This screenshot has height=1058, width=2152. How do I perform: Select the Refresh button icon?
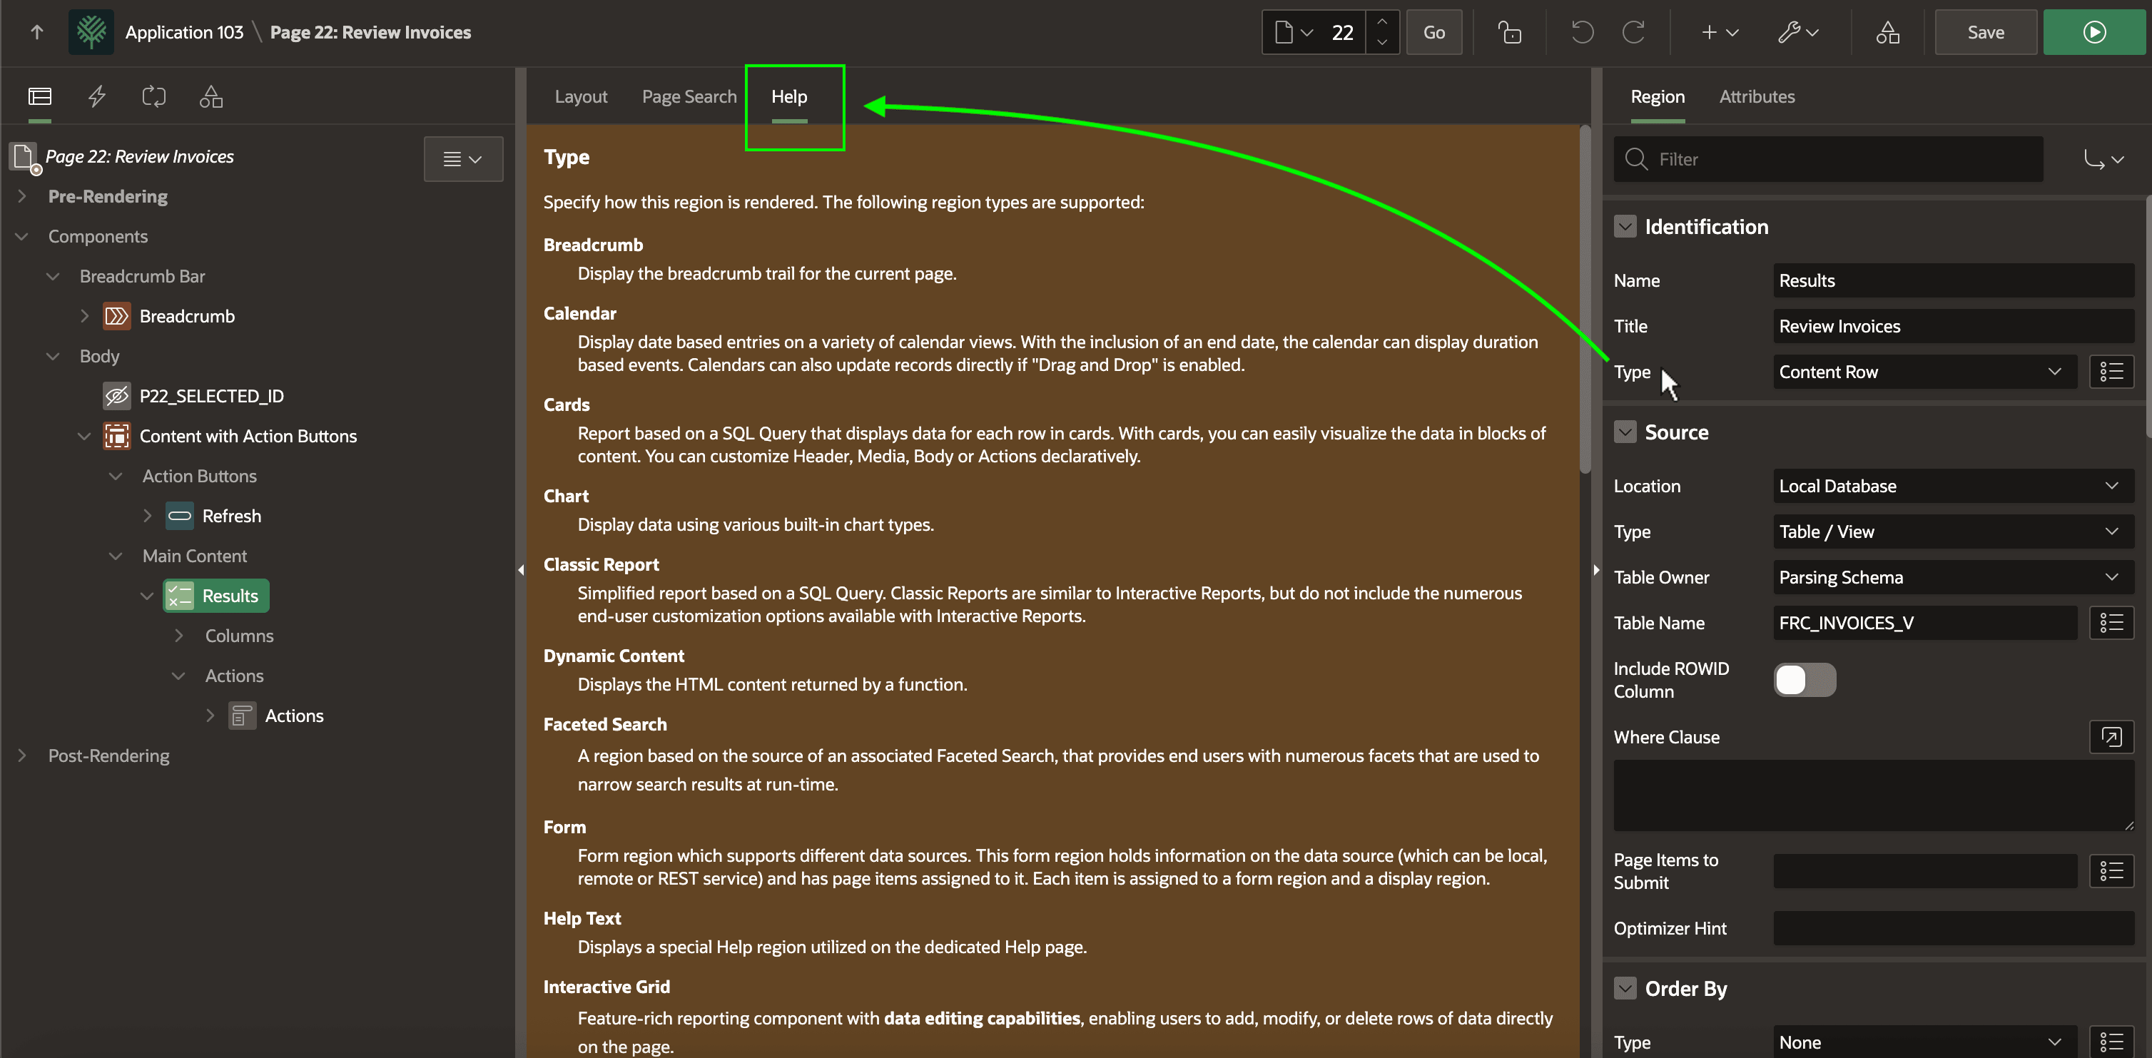pos(180,516)
